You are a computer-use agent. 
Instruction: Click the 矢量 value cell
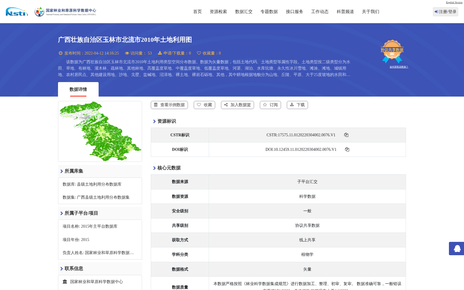(x=307, y=269)
